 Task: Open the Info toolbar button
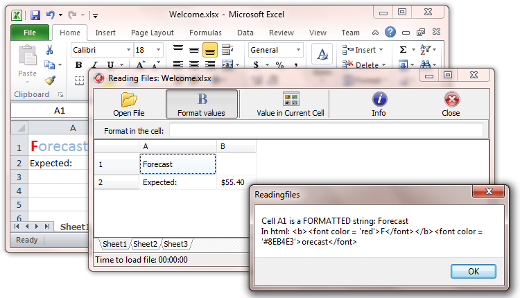[x=379, y=99]
